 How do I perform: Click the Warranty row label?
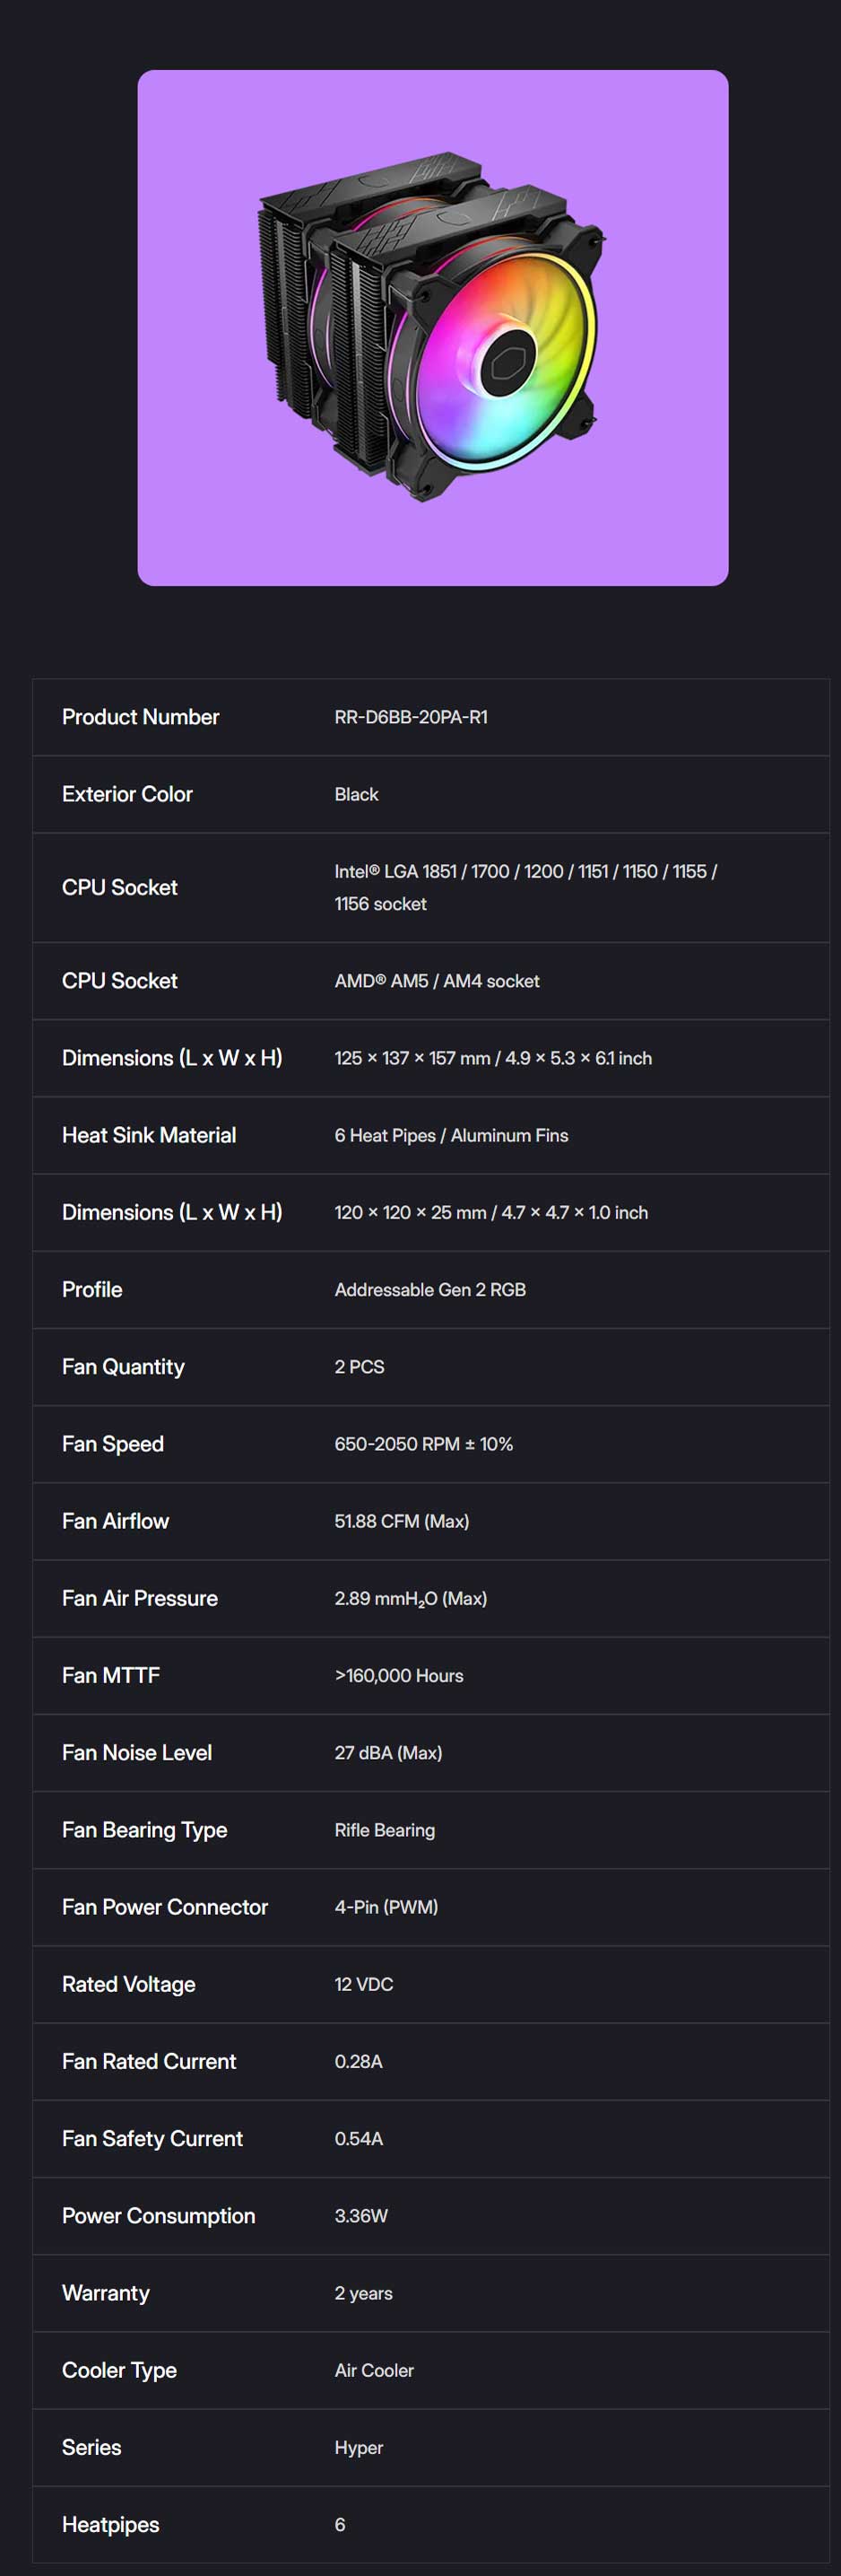[106, 2293]
